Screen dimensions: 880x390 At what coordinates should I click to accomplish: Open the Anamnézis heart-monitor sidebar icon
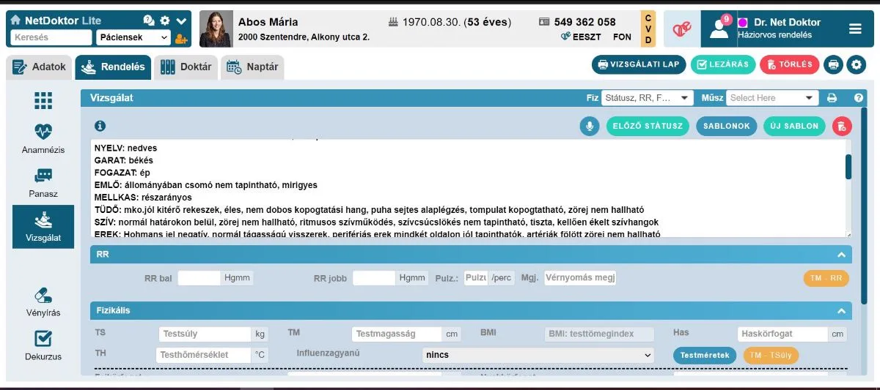tap(43, 132)
